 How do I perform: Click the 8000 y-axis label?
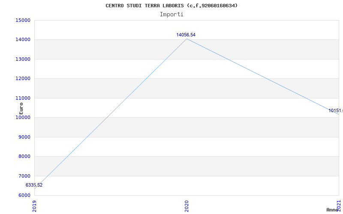(x=24, y=156)
